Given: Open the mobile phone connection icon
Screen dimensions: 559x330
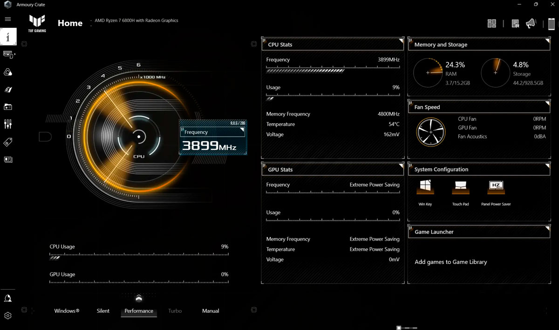Looking at the screenshot, I should coord(552,24).
